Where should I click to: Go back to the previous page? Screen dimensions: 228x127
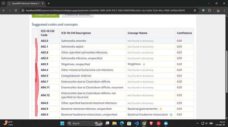(4, 11)
